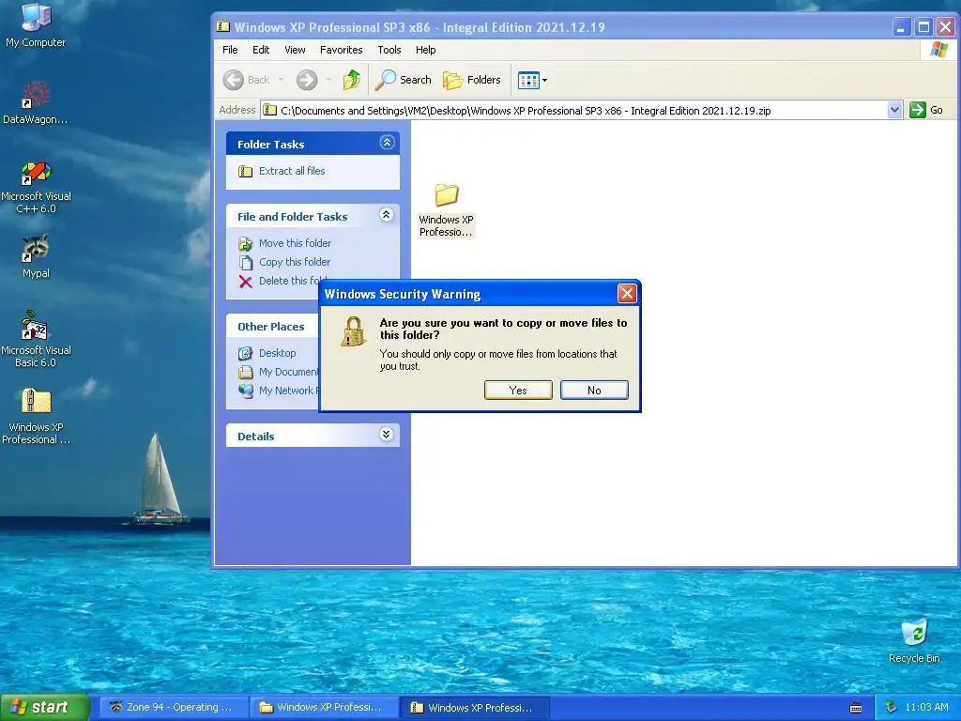Click the zip icon in window title bar
This screenshot has height=721, width=961.
click(x=223, y=26)
